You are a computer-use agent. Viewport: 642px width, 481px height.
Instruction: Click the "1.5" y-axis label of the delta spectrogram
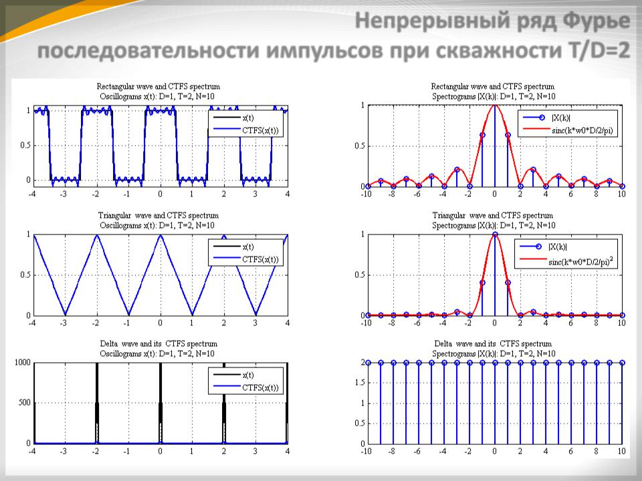click(360, 383)
